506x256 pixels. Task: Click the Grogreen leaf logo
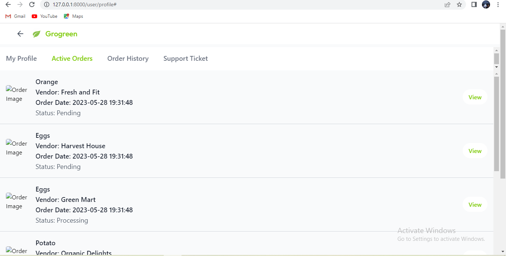[x=37, y=34]
